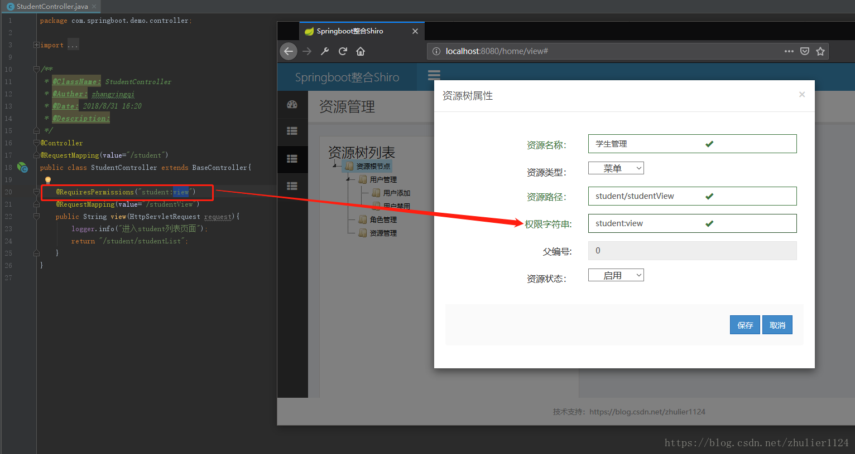Open the 资源状态 启用 dropdown
855x454 pixels.
click(x=616, y=275)
